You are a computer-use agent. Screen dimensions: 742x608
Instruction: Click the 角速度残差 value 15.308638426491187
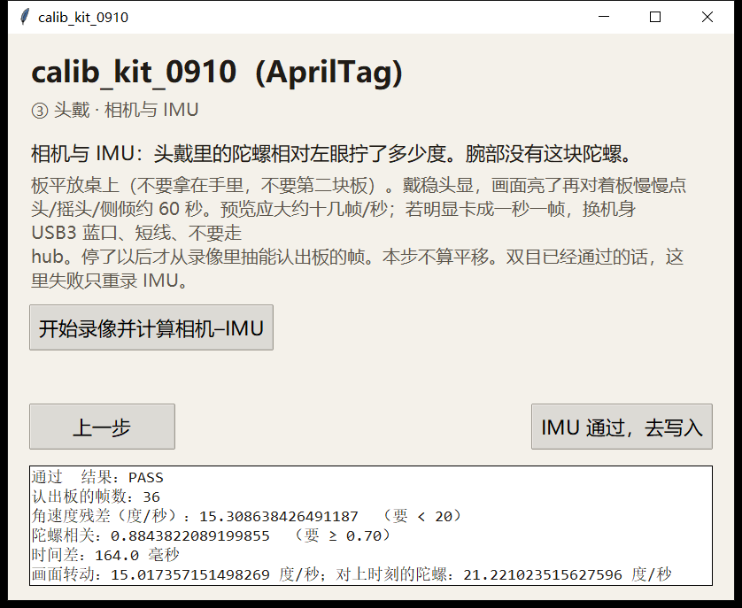pyautogui.click(x=279, y=516)
